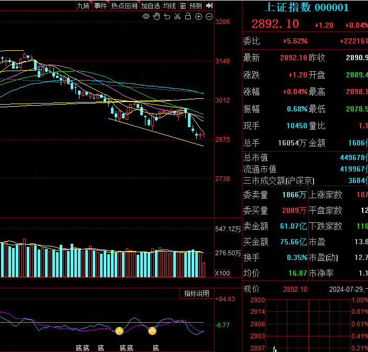Click the first sad face signal marker
368x352 pixels.
(119, 331)
